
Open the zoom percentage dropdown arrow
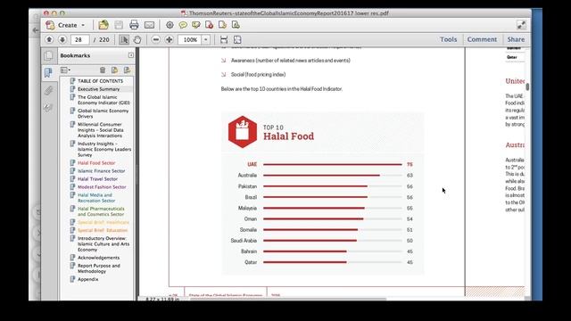pyautogui.click(x=206, y=39)
